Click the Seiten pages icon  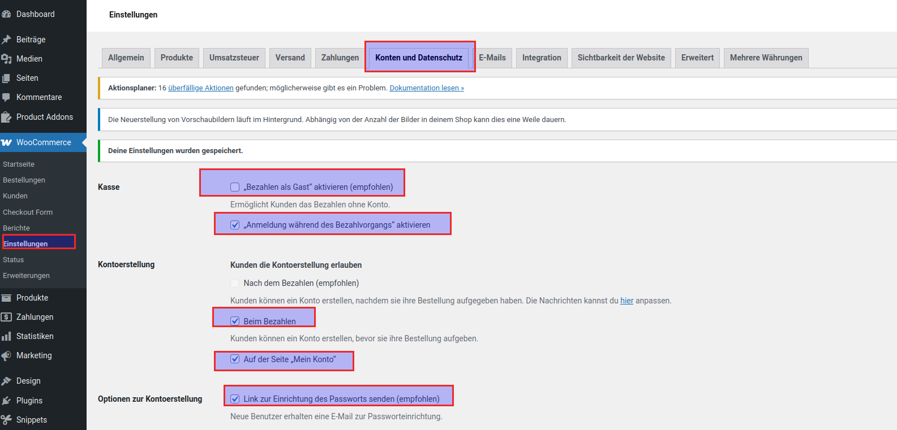click(6, 78)
